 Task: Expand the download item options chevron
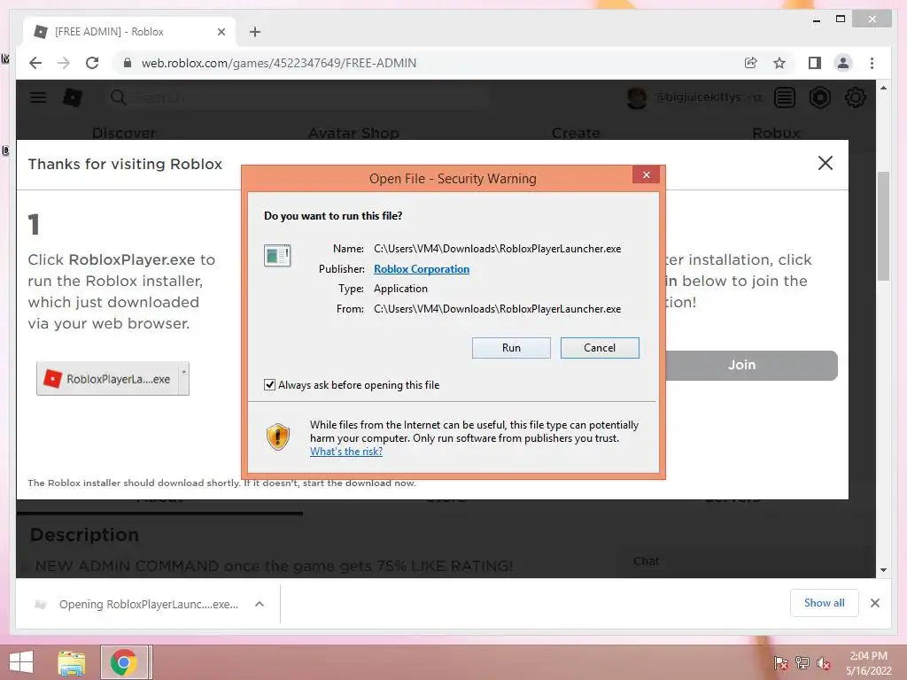260,604
